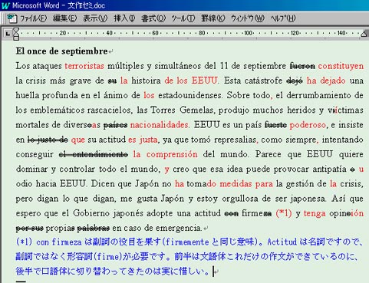Image resolution: width=369 pixels, height=283 pixels.
Task: Click the red word 'poderoso'
Action: [x=308, y=125]
